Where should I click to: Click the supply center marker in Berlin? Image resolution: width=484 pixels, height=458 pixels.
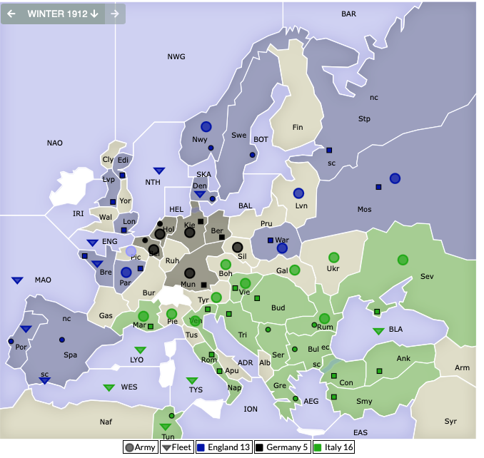coord(221,237)
